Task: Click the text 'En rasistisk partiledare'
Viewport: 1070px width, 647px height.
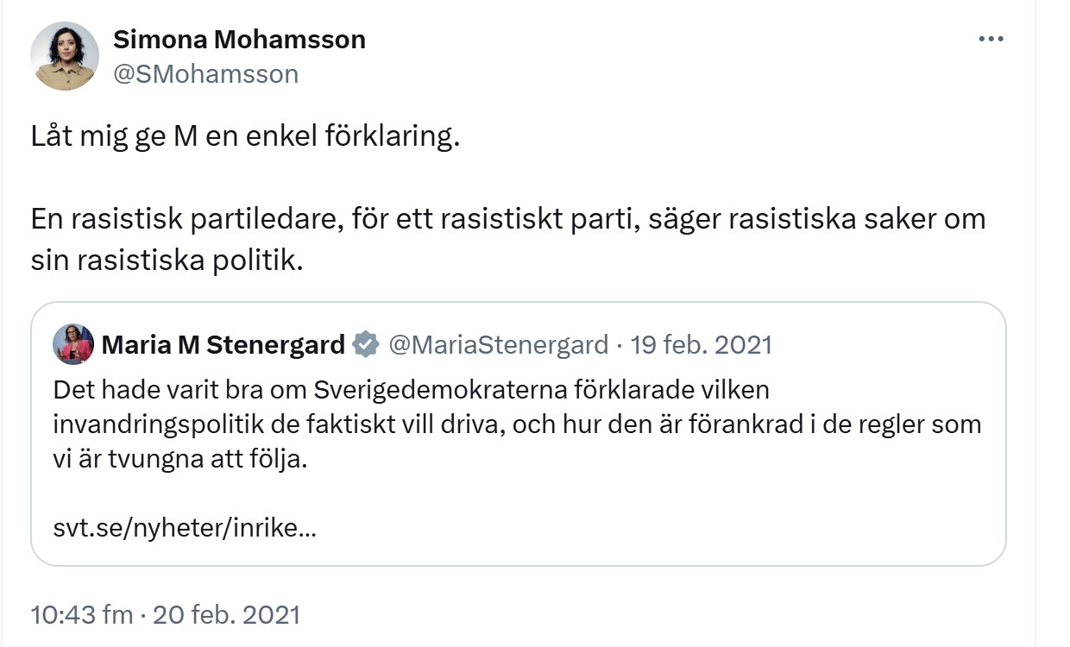Action: point(179,220)
